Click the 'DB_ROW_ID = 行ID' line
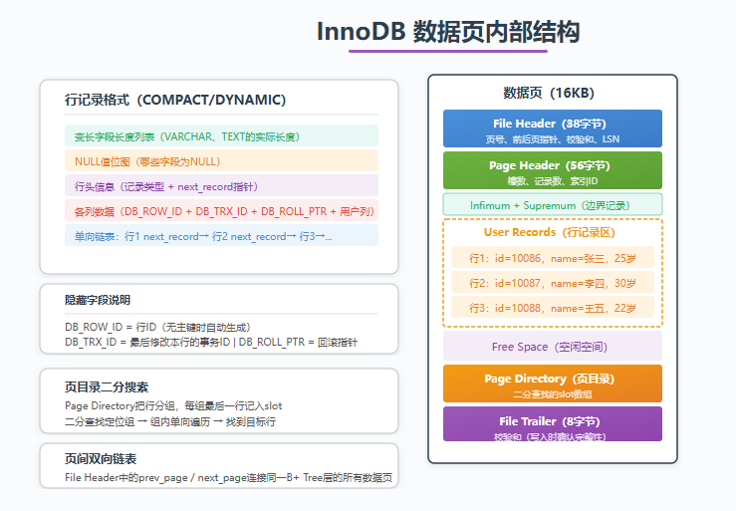 157,327
